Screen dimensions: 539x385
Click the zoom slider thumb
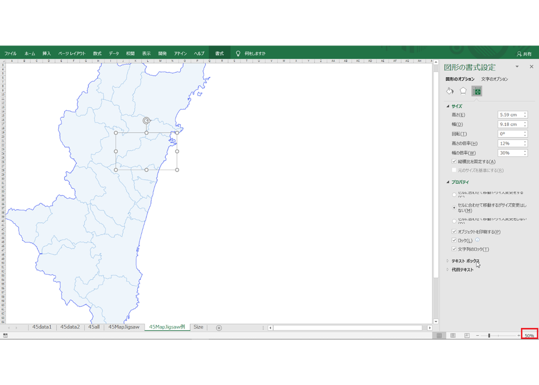[489, 335]
